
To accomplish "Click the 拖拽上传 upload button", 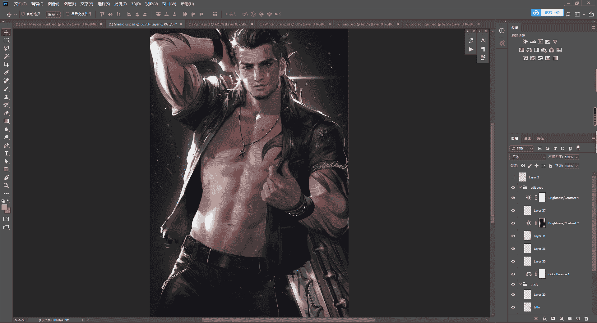I will click(x=548, y=13).
